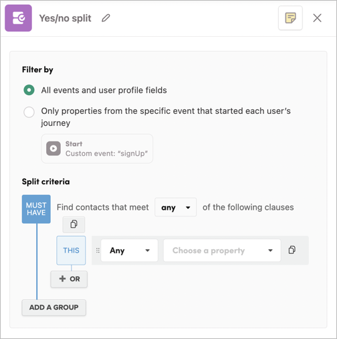This screenshot has height=339, width=337.
Task: Select All events and user profile fields
Action: pyautogui.click(x=29, y=90)
